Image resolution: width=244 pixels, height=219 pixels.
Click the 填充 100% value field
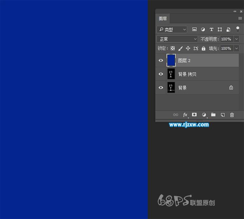click(227, 48)
